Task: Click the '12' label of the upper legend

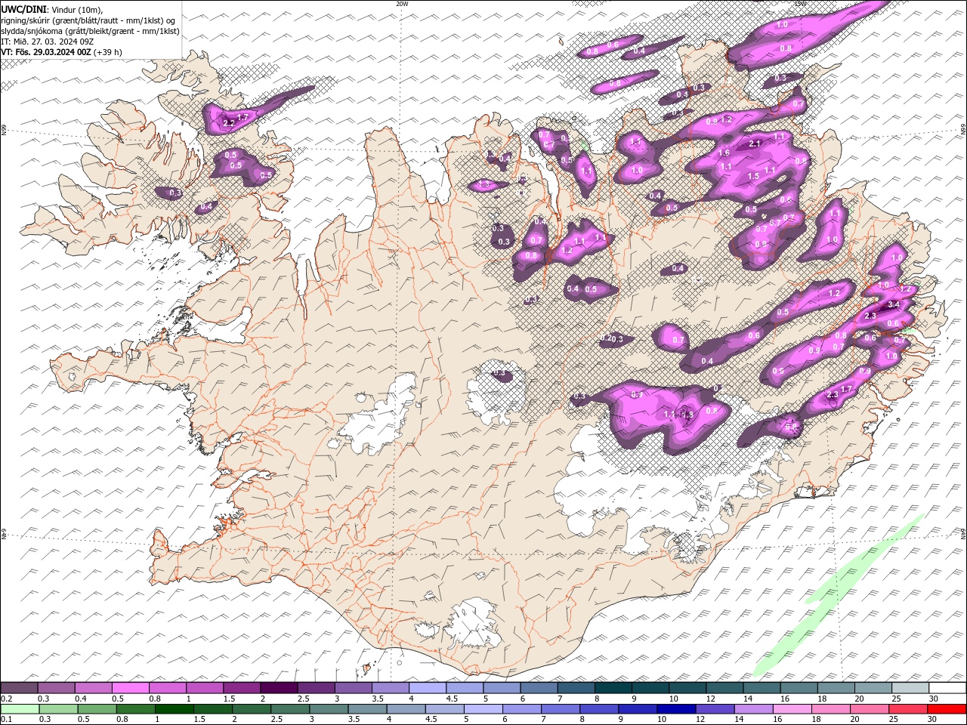Action: (x=712, y=699)
